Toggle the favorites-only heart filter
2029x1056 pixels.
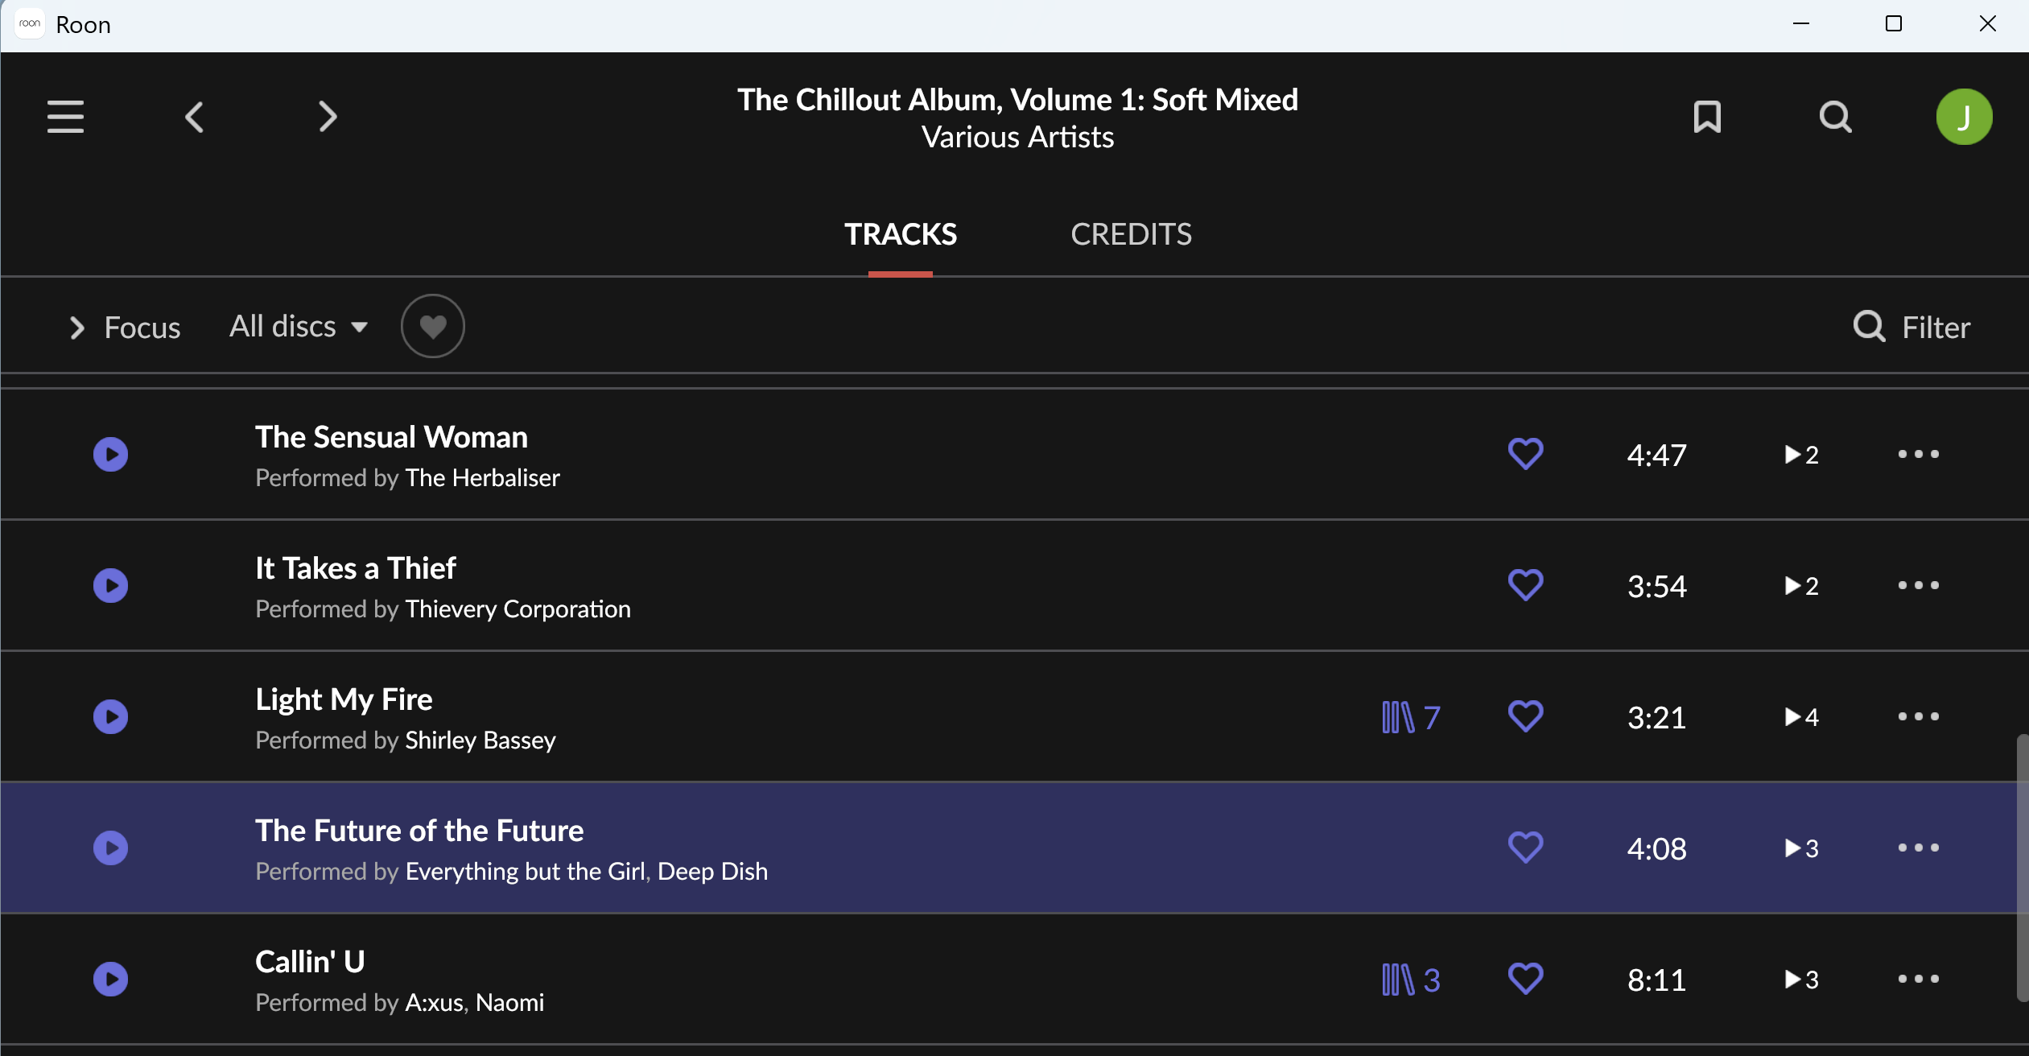433,326
